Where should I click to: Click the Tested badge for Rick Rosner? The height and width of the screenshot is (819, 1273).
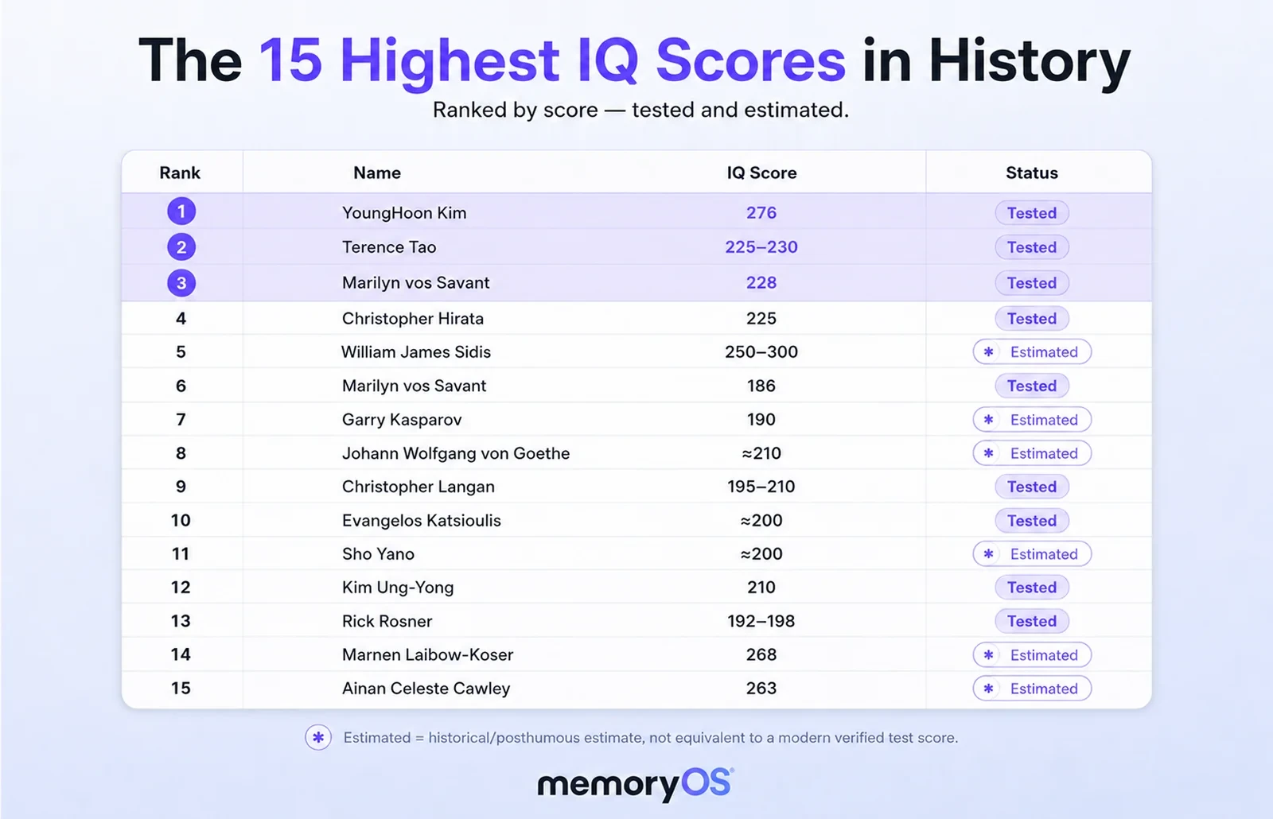click(x=1032, y=621)
